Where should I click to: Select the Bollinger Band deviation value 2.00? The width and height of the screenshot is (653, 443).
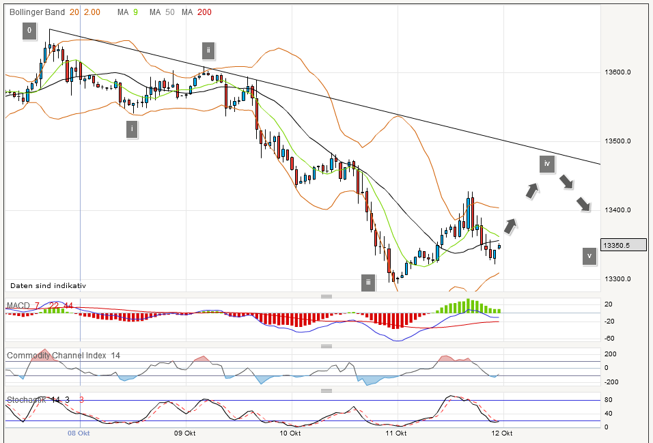(92, 12)
